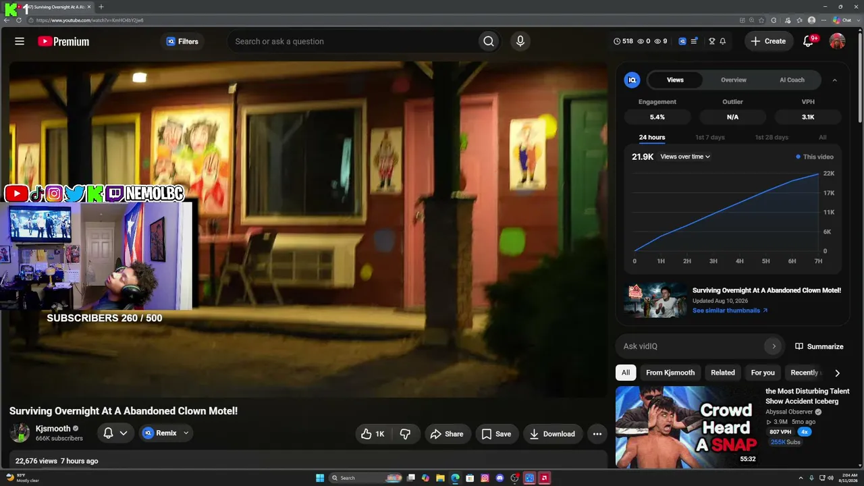The image size is (864, 486).
Task: Start voice search with the microphone
Action: 520,41
